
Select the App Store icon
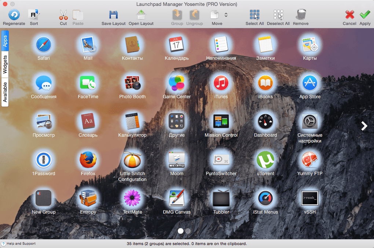(x=309, y=83)
